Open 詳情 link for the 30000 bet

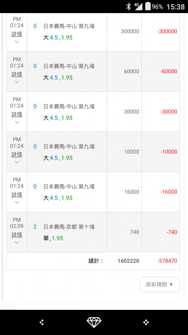(17, 115)
